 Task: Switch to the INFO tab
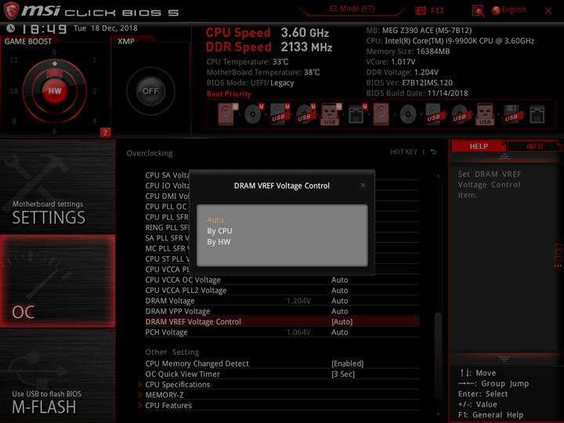click(534, 146)
